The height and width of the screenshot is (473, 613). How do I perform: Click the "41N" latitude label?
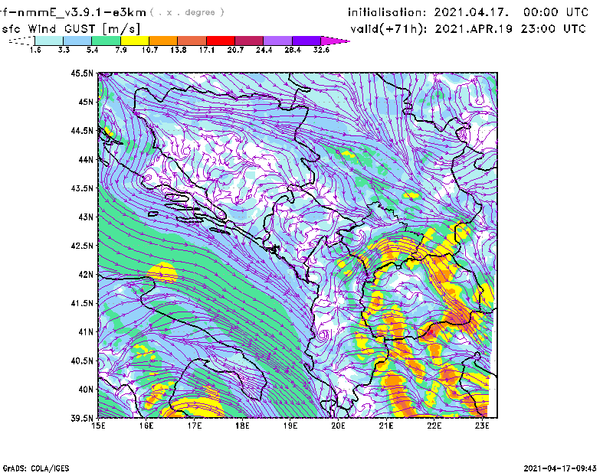point(86,332)
